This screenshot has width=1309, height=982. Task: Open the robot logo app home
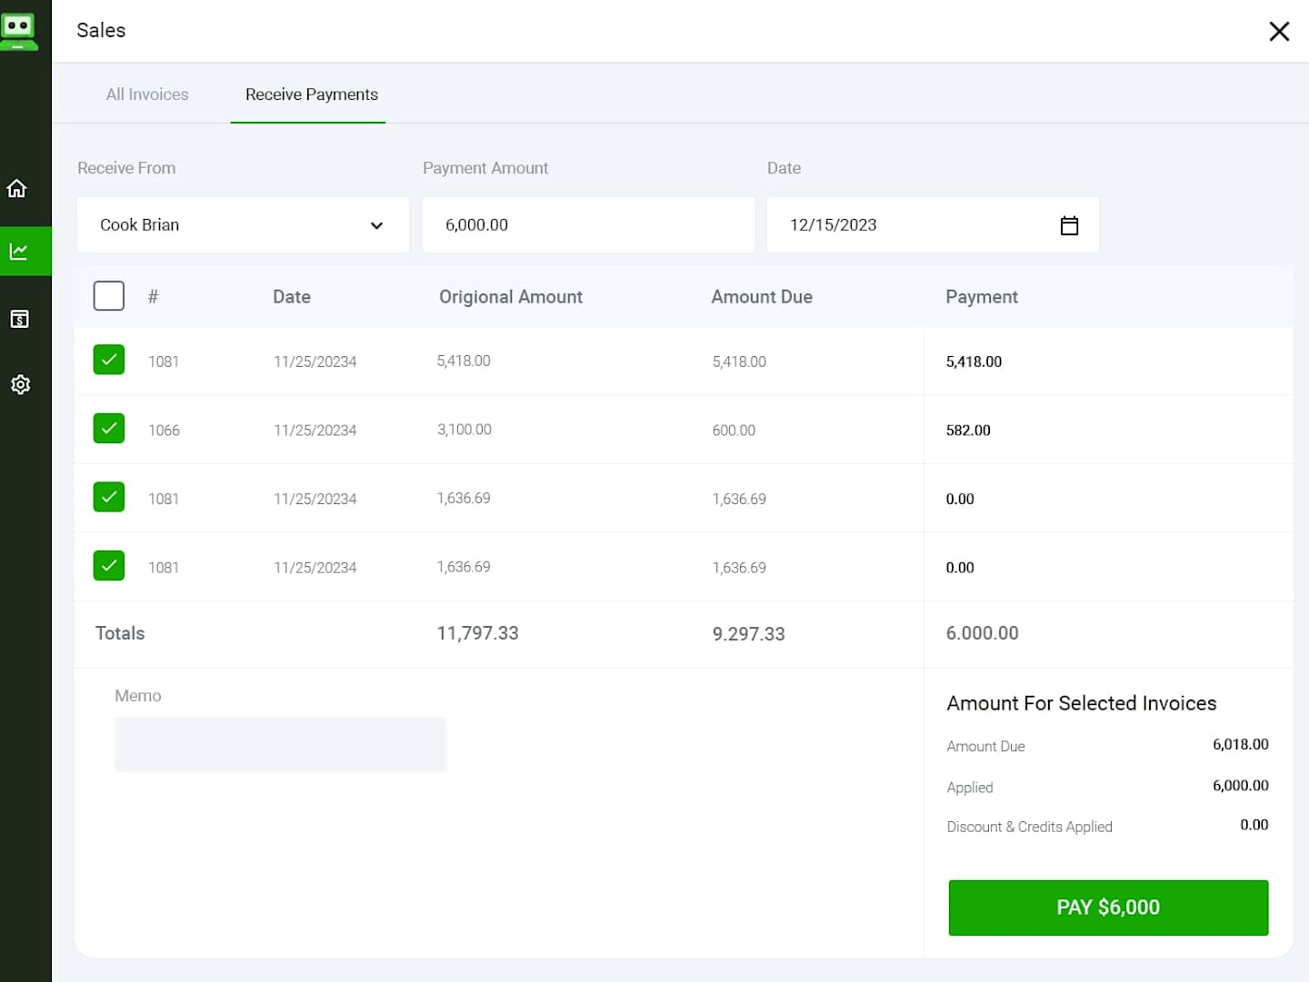click(x=18, y=30)
